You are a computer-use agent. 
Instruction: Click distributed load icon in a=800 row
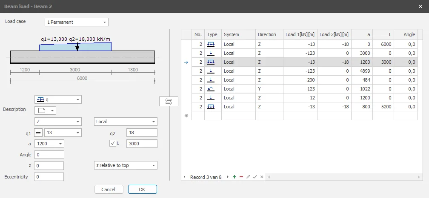coord(211,107)
